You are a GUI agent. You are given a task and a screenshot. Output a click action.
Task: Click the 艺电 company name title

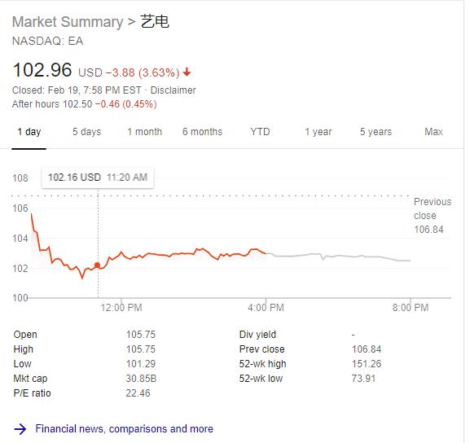[155, 22]
